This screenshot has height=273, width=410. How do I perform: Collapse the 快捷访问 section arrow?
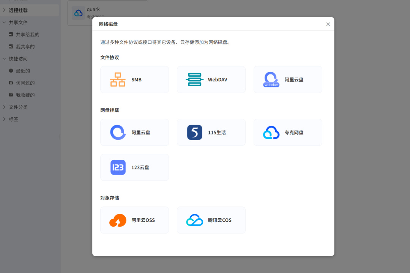4,58
